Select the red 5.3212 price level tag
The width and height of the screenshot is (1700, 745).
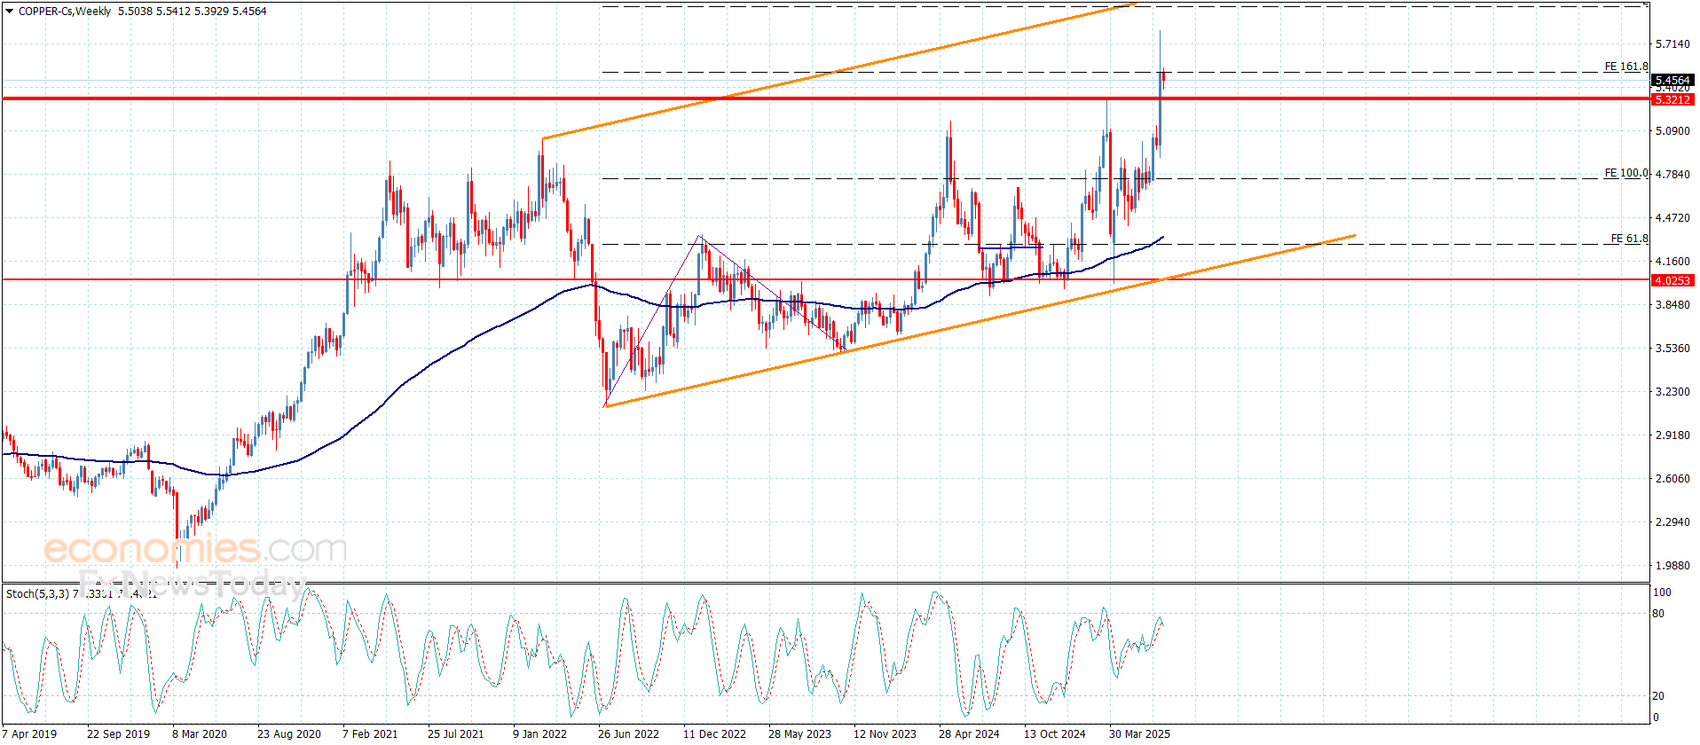tap(1672, 99)
